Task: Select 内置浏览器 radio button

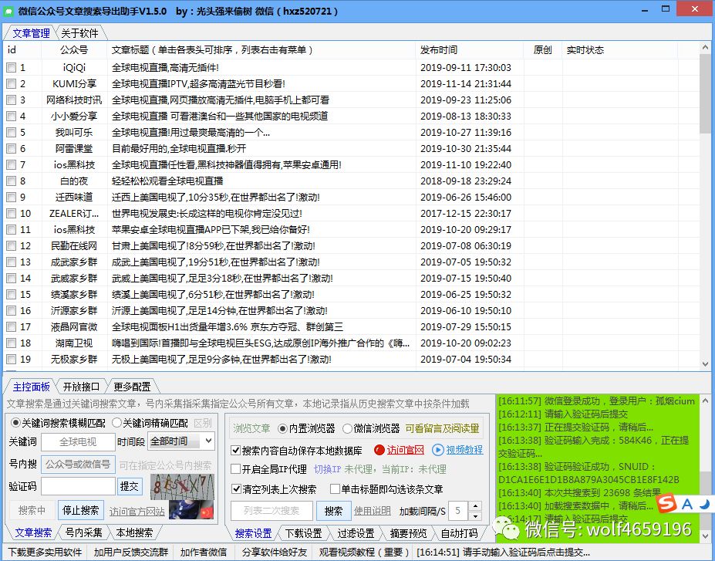Action: coord(283,428)
